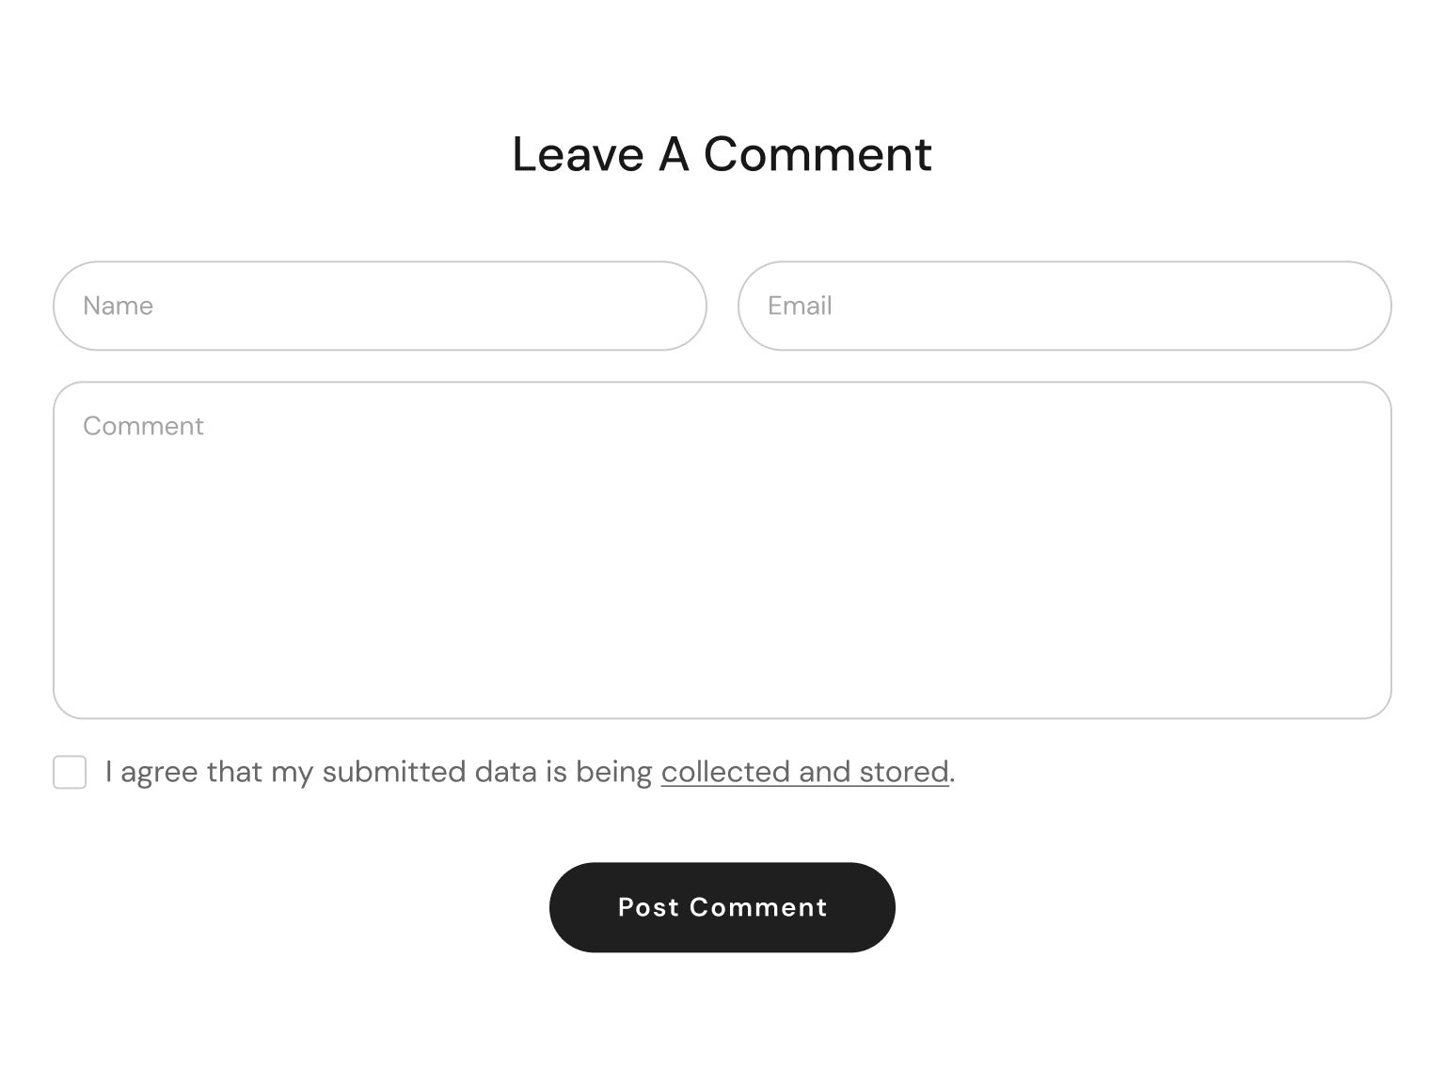Check the data consent checkbox
The height and width of the screenshot is (1083, 1445).
pyautogui.click(x=70, y=772)
